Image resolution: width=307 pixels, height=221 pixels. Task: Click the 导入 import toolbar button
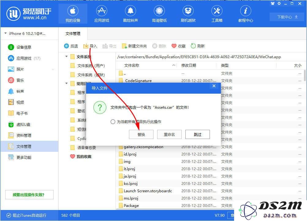(x=90, y=46)
